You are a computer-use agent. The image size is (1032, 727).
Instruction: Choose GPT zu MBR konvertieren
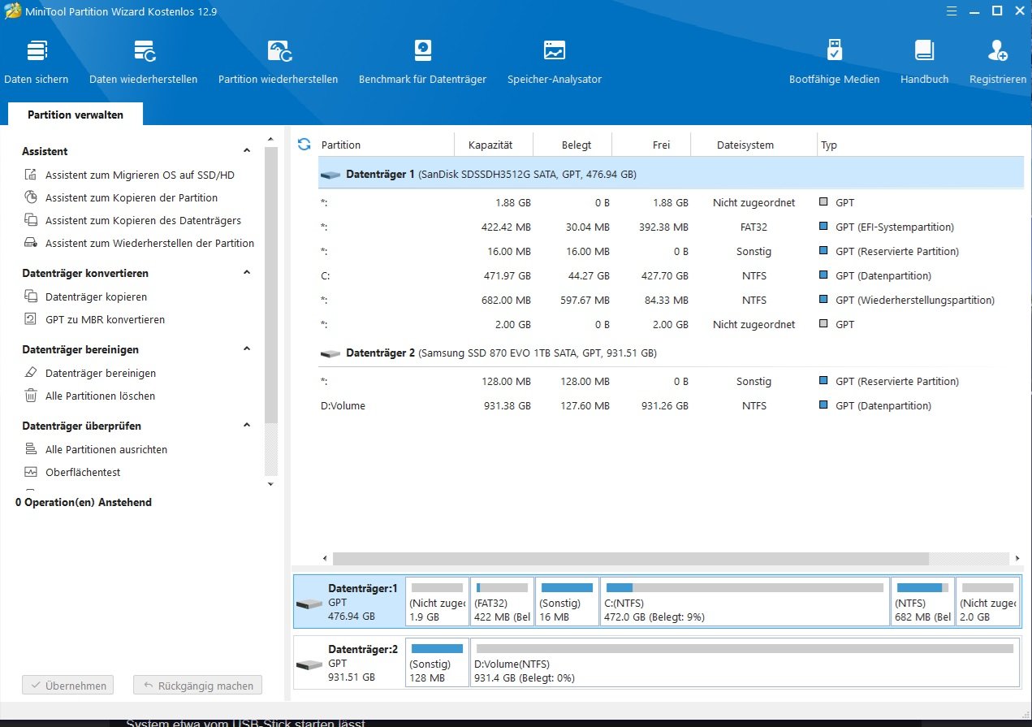105,319
